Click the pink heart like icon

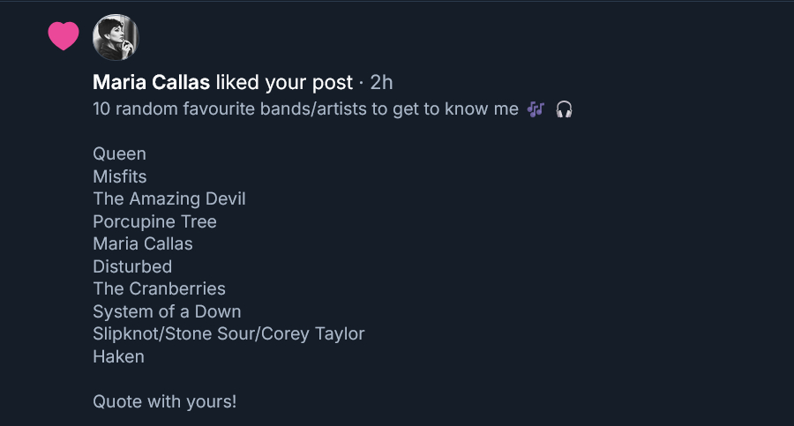coord(64,36)
